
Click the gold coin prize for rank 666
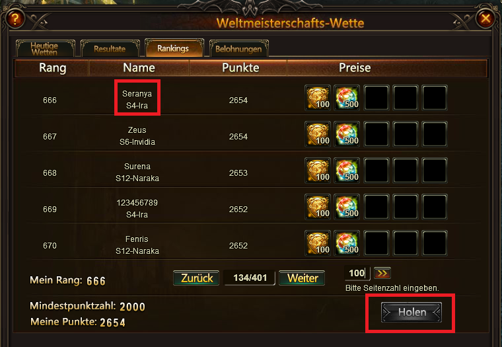coord(318,98)
